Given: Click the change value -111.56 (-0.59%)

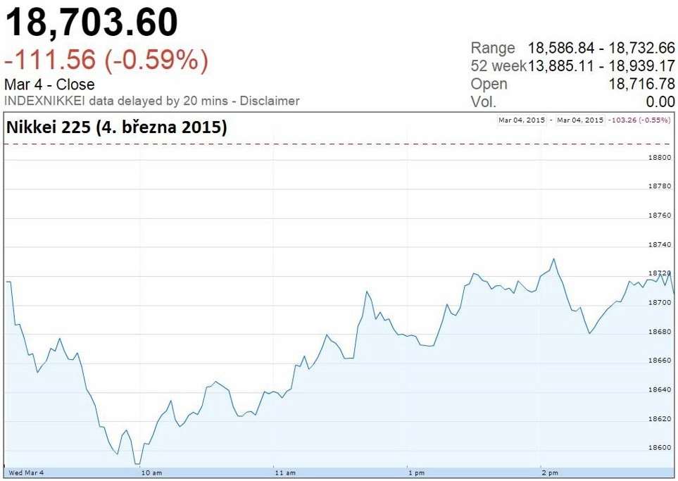Looking at the screenshot, I should (x=106, y=60).
